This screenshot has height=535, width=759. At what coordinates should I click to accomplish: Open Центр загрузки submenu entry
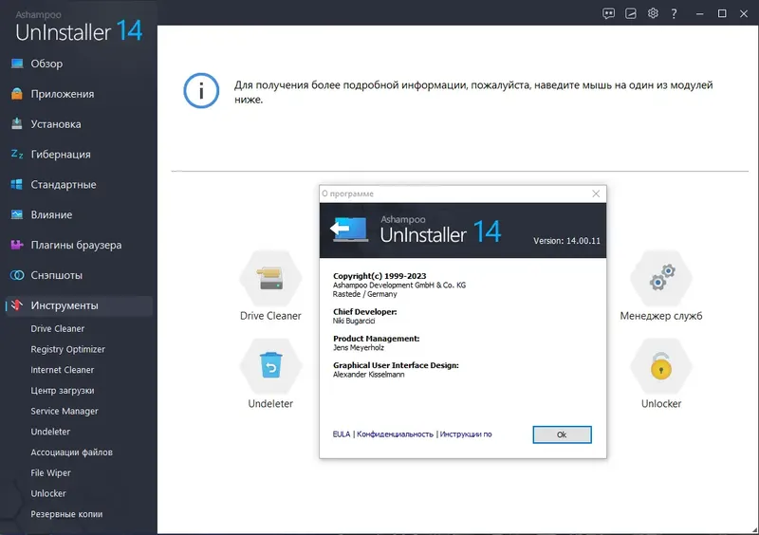click(x=63, y=390)
